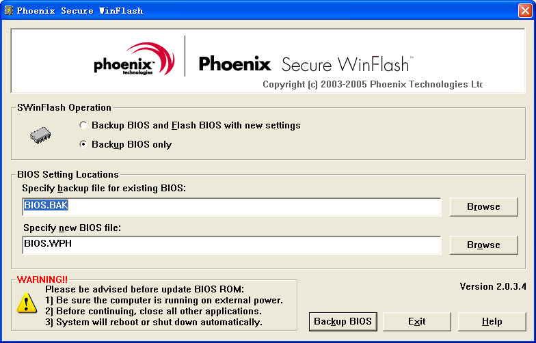
Task: Click the yellow warning triangle icon
Action: click(x=27, y=301)
